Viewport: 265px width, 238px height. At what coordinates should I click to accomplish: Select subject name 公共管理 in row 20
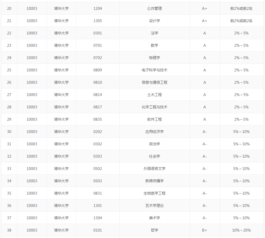tap(154, 8)
